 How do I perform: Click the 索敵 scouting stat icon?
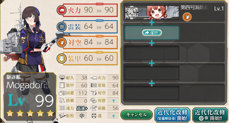click(94, 108)
